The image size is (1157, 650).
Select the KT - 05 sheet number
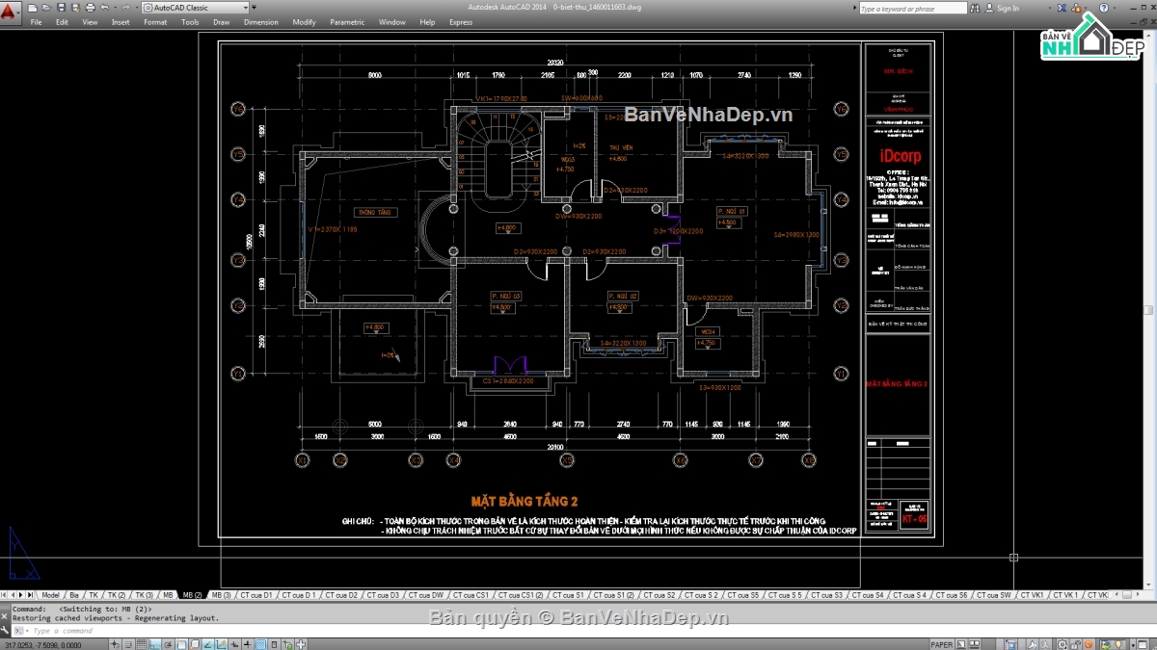coord(915,518)
